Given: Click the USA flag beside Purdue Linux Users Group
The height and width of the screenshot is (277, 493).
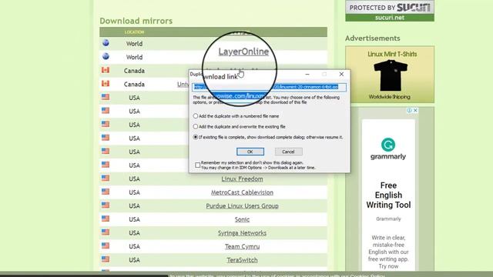Looking at the screenshot, I should (x=106, y=205).
